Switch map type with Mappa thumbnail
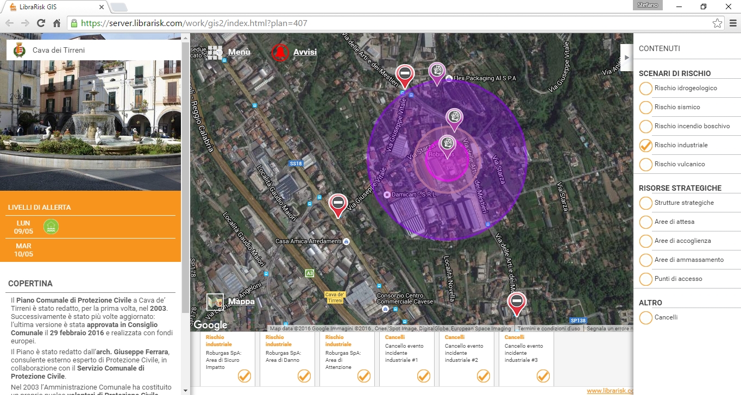The width and height of the screenshot is (741, 395). 216,302
